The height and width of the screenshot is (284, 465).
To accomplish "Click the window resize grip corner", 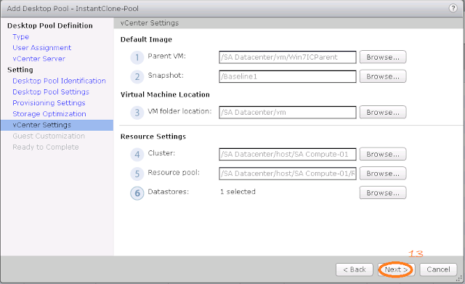I will [x=460, y=279].
